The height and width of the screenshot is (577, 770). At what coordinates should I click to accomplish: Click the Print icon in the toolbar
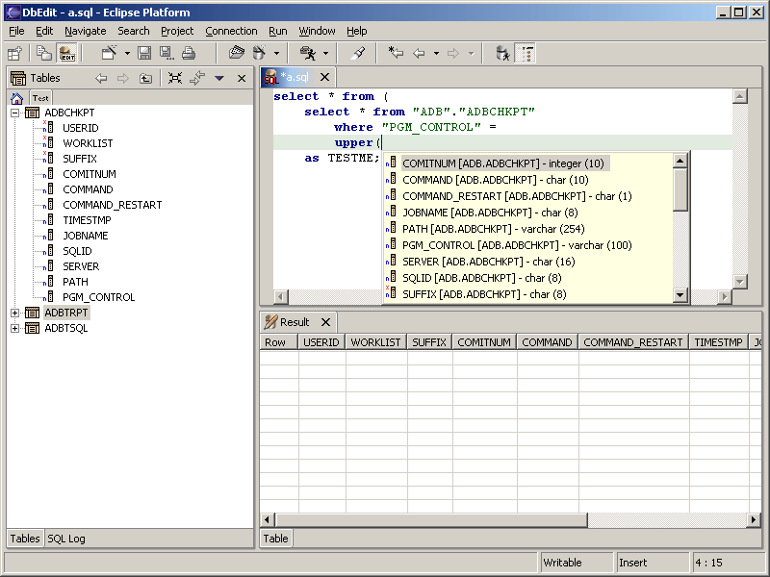click(189, 53)
